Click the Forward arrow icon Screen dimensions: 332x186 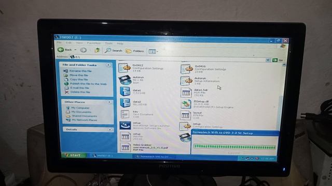(x=83, y=50)
